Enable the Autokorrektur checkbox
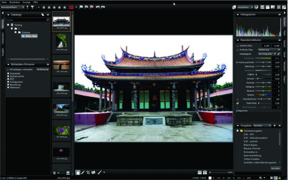 pos(237,46)
